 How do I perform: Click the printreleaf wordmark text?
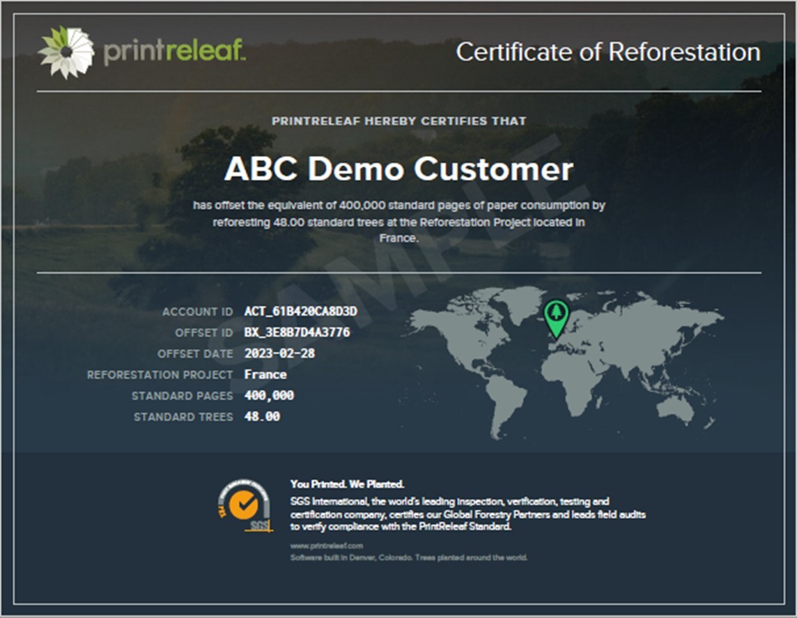[x=174, y=52]
